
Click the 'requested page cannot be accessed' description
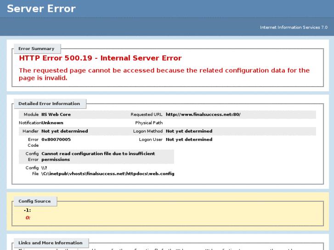point(164,74)
